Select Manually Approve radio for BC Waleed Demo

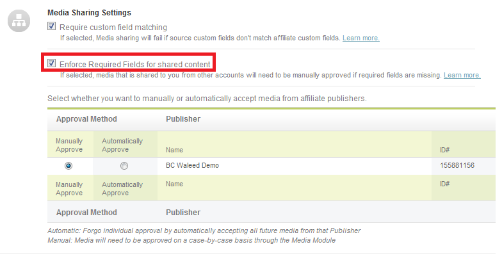pos(68,166)
